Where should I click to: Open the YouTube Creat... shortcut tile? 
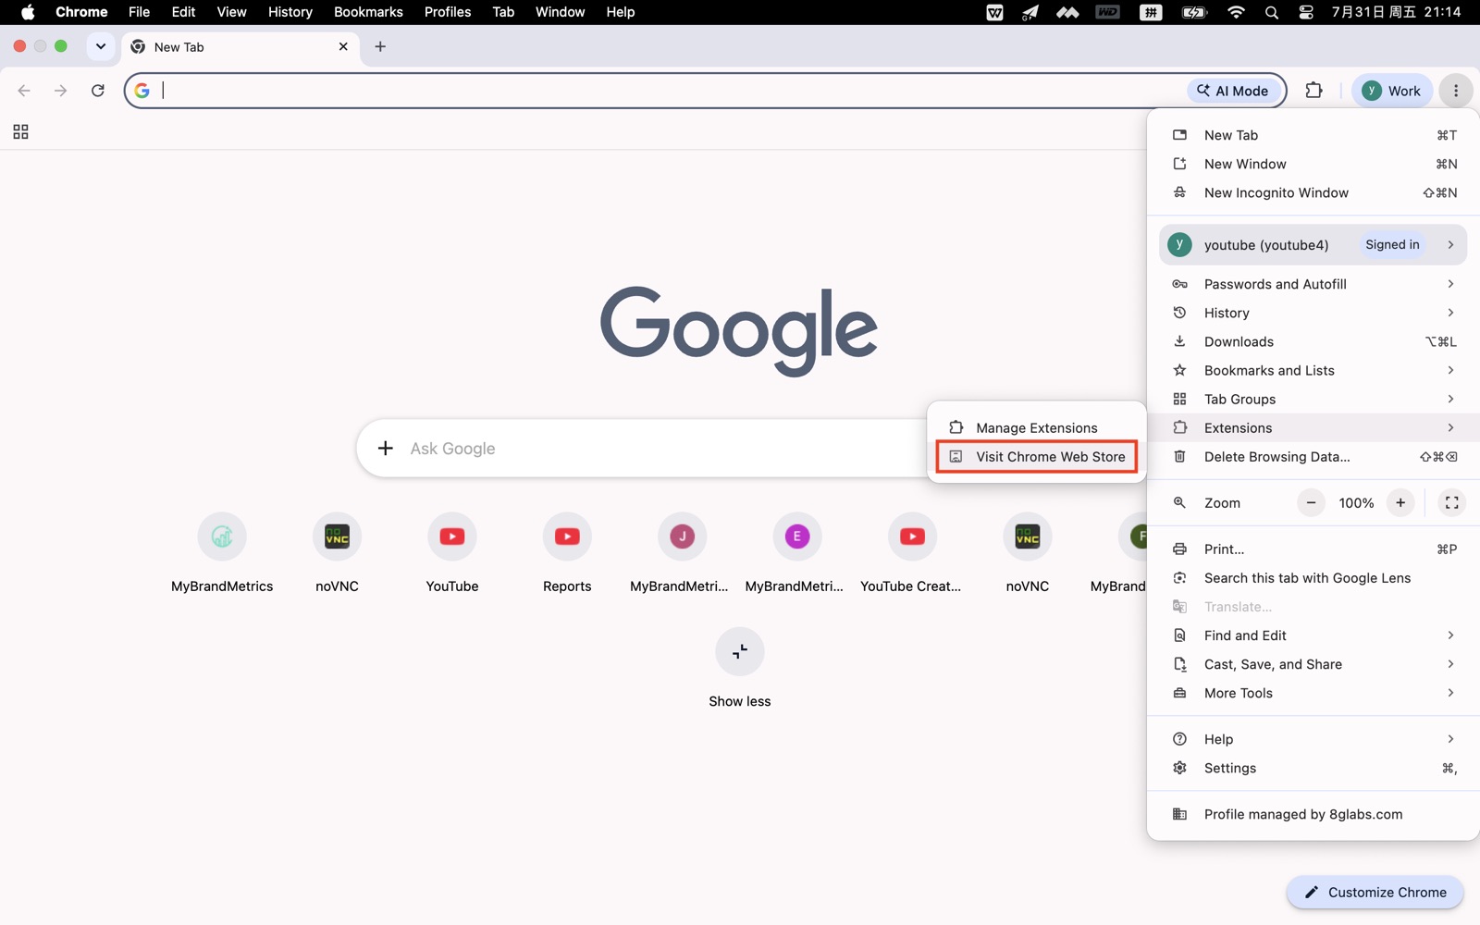pos(912,553)
